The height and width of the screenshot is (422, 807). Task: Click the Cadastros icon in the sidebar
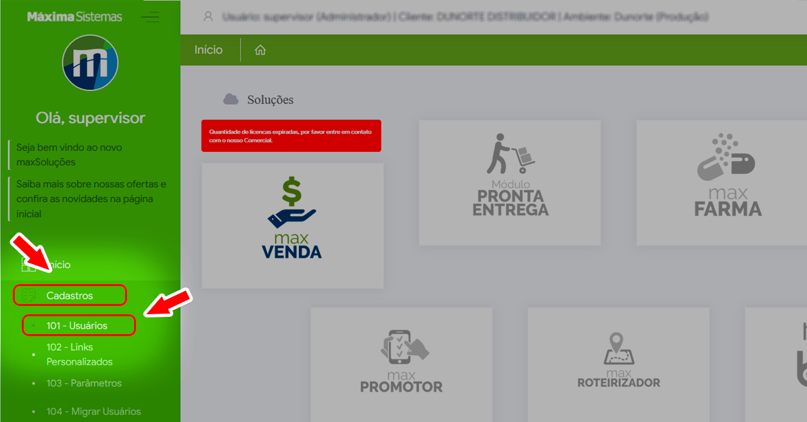click(28, 296)
